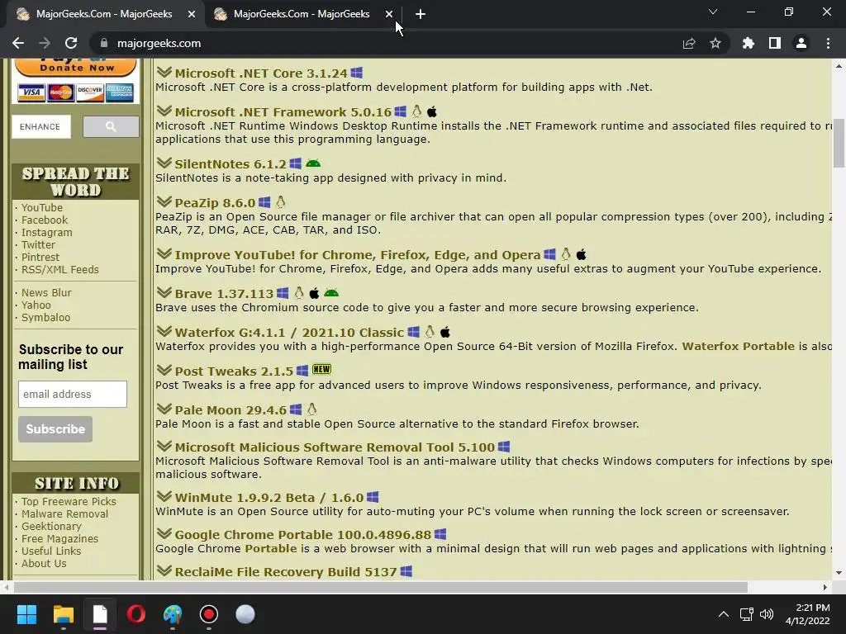Open the share page icon in address bar
This screenshot has height=634, width=846.
pyautogui.click(x=689, y=43)
